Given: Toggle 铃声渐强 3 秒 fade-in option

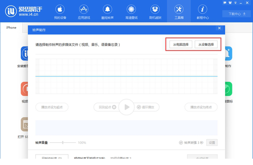Looking at the screenshot, I should coord(191,143).
